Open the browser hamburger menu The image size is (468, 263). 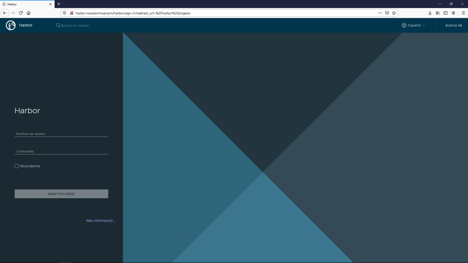coord(463,13)
